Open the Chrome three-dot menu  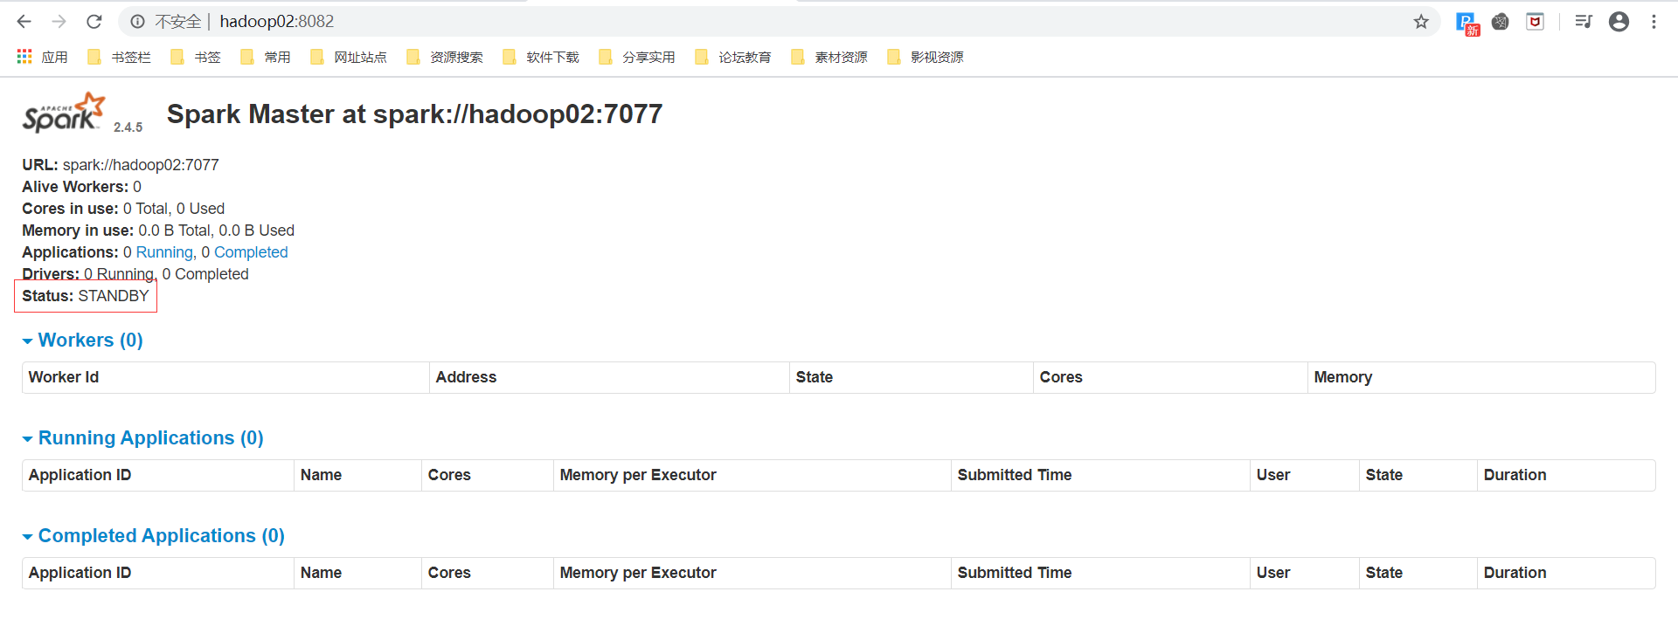coord(1654,21)
